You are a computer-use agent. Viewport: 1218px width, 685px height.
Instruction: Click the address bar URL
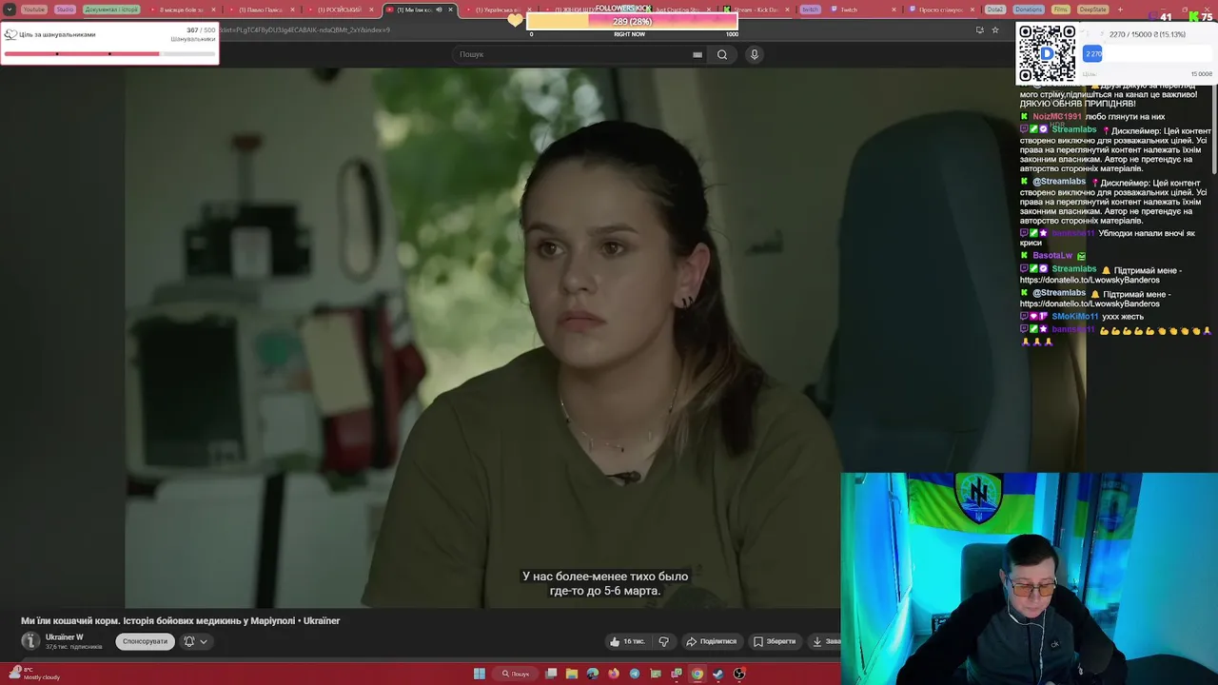[304, 29]
